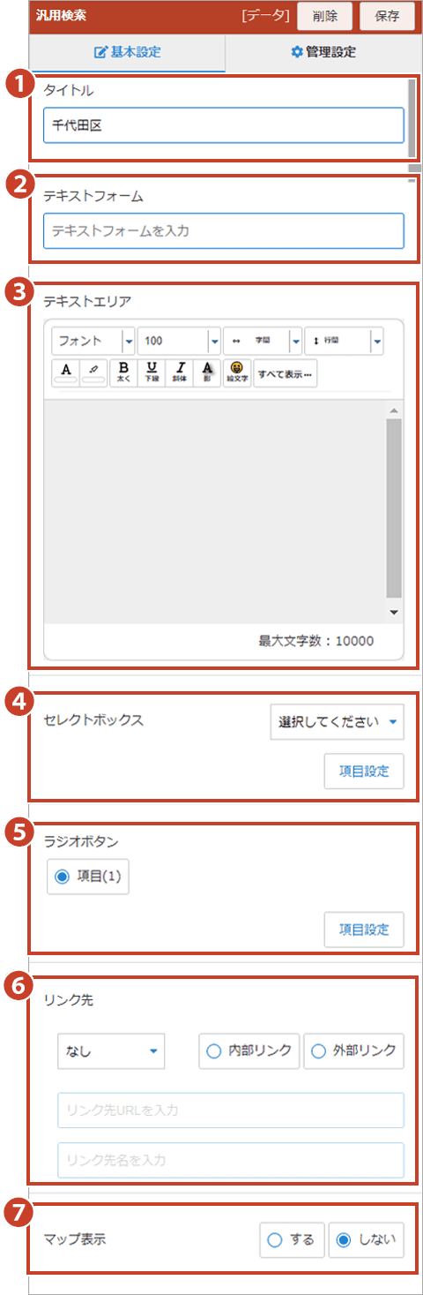The height and width of the screenshot is (1295, 423).
Task: Select the 内部リンク radio button
Action: point(249,1051)
